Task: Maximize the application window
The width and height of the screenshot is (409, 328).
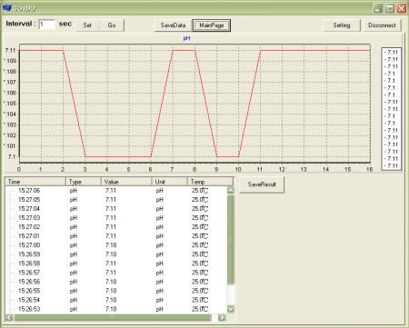Action: pyautogui.click(x=390, y=8)
